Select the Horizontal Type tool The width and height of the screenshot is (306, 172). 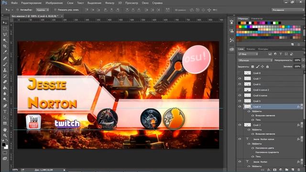[5, 111]
